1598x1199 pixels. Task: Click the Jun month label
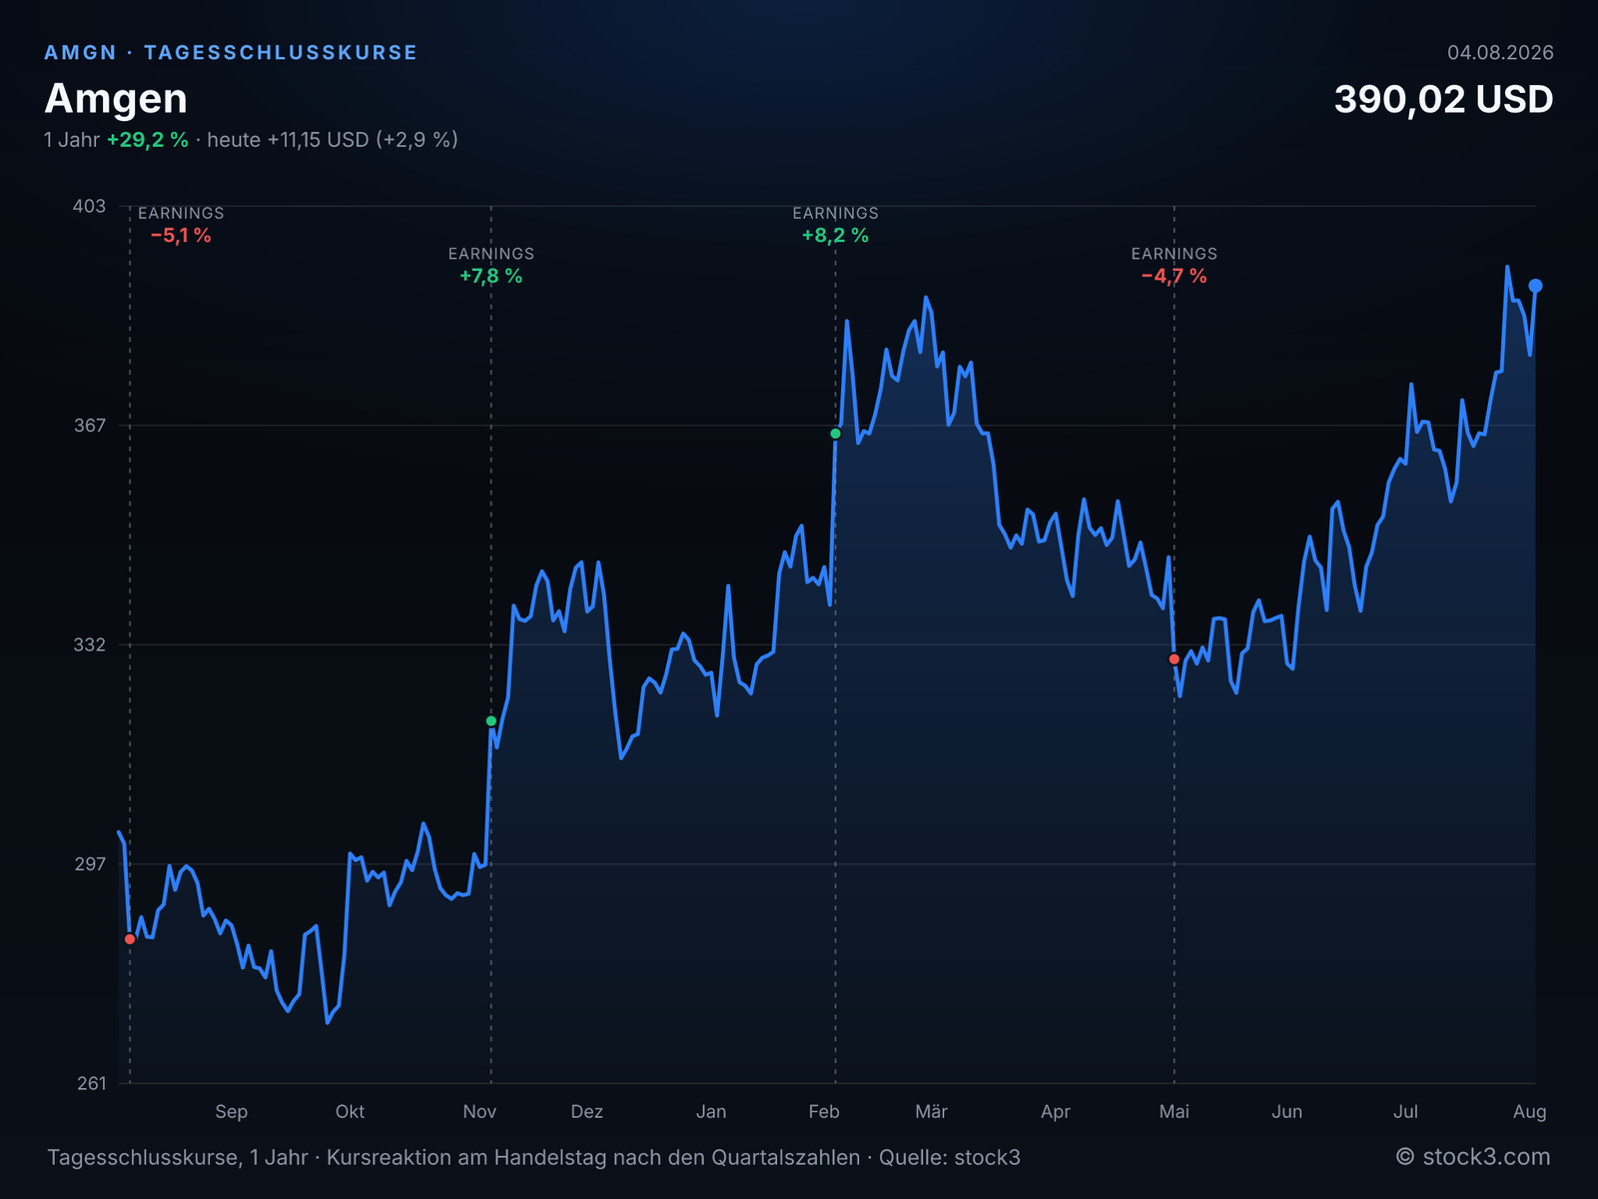coord(1287,1112)
